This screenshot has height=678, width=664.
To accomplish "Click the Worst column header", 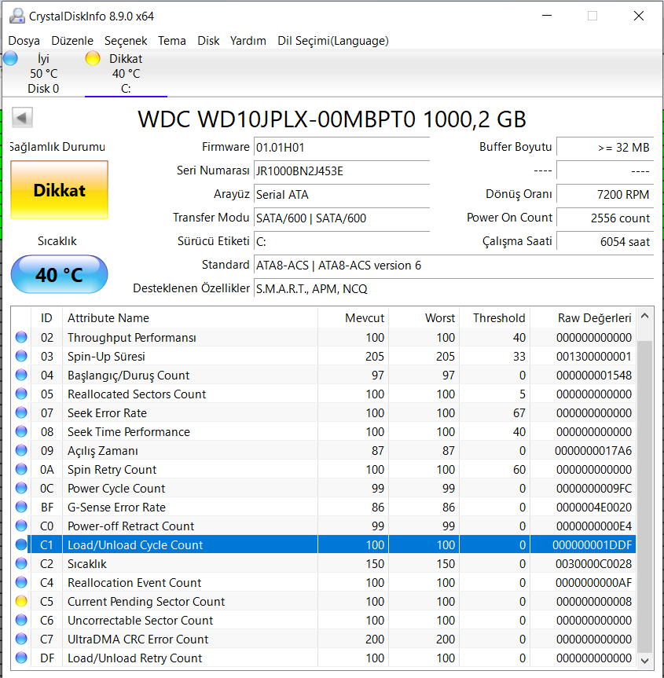I will [x=424, y=318].
